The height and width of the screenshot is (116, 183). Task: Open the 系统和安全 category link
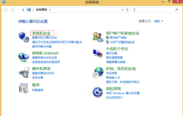41,33
